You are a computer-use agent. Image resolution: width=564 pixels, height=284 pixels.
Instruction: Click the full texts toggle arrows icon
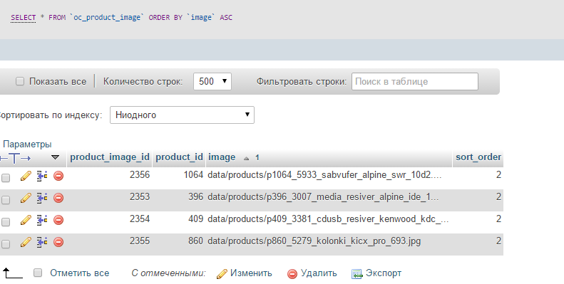click(x=15, y=158)
